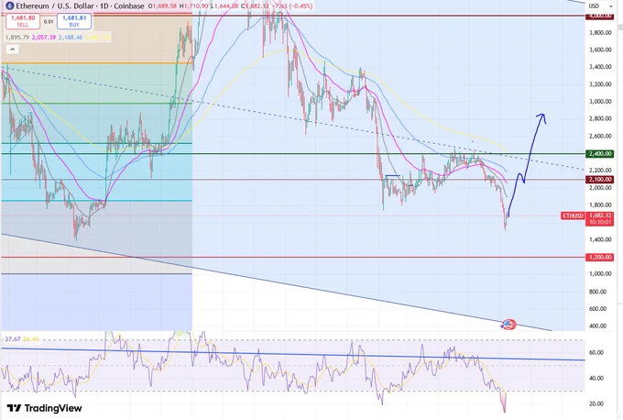Click the 800.00 price axis label

[598, 292]
